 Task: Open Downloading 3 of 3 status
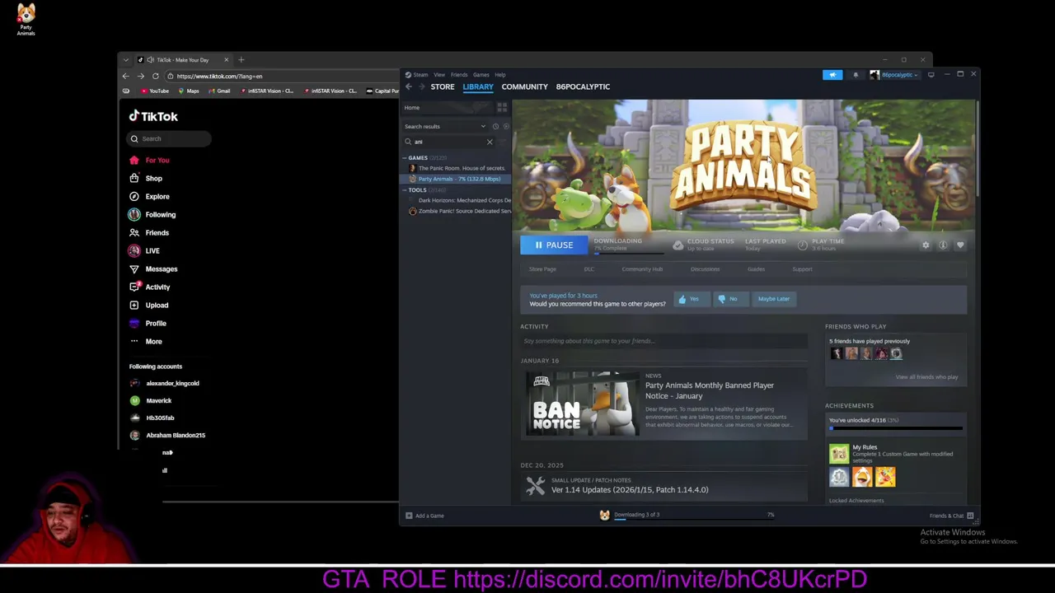pyautogui.click(x=636, y=515)
